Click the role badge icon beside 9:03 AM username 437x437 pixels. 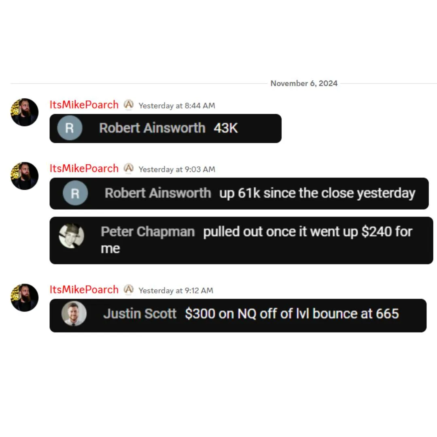pos(129,168)
